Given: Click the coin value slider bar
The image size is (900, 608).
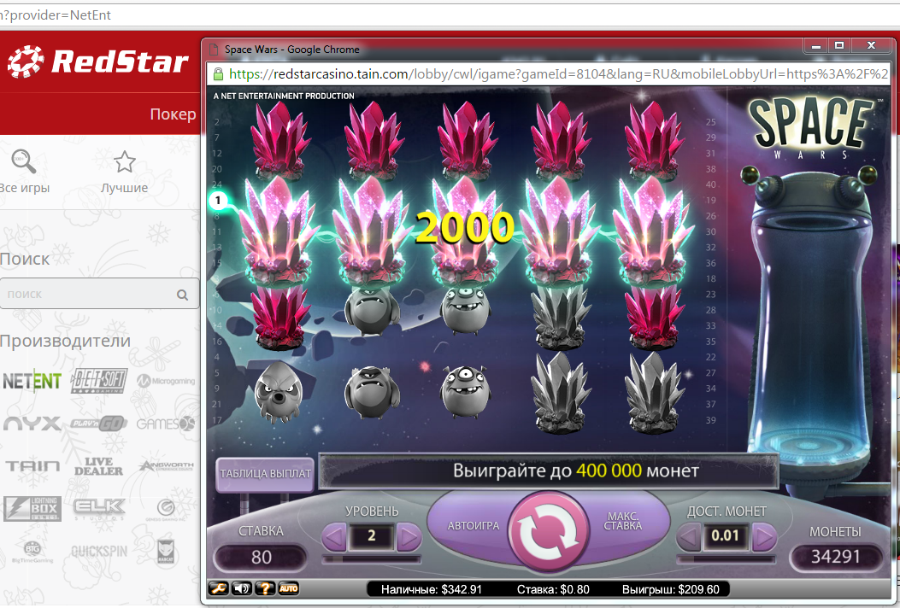Looking at the screenshot, I should pyautogui.click(x=726, y=558).
